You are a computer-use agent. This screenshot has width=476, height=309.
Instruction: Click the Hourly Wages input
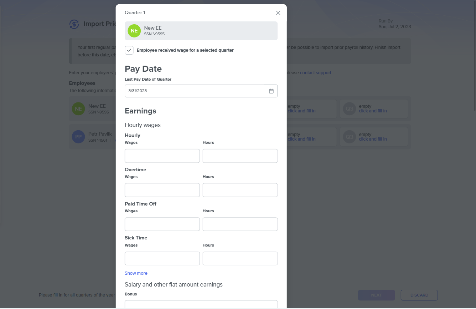tap(162, 156)
